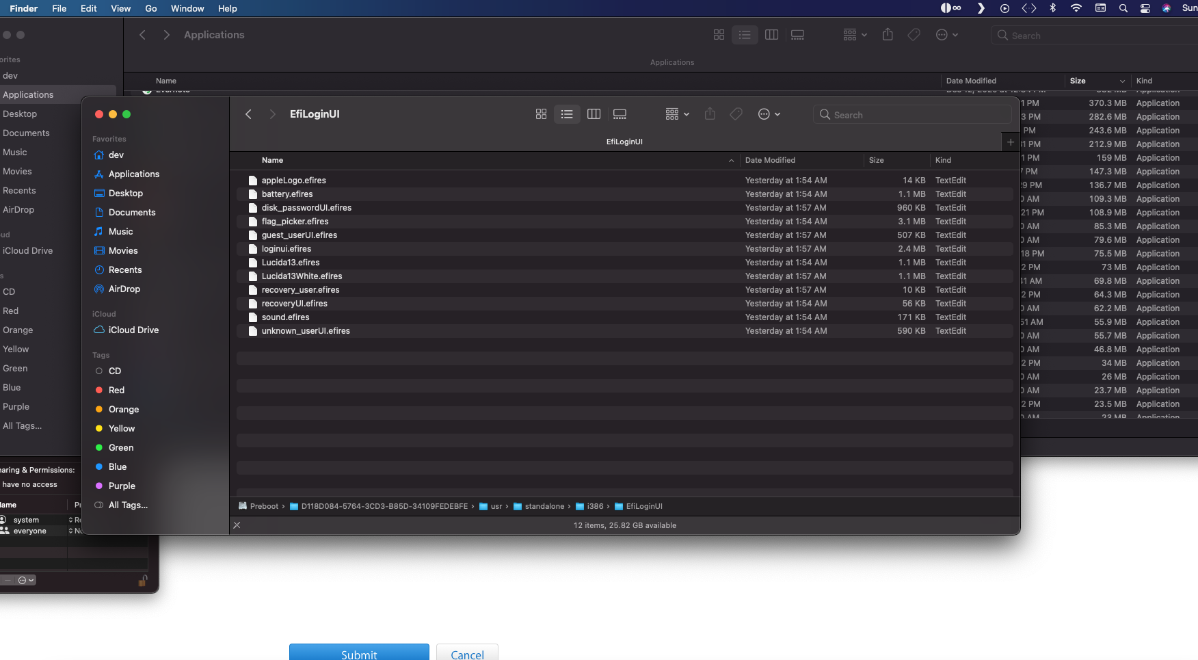Open the Go menu in the menu bar
The height and width of the screenshot is (660, 1198).
pos(151,8)
